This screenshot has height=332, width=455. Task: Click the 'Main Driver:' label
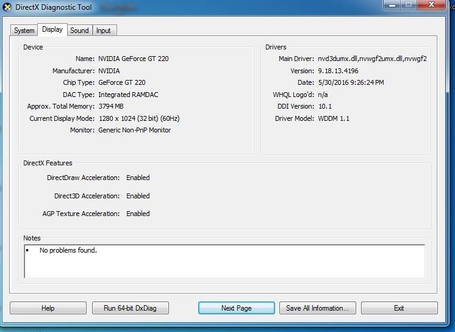pyautogui.click(x=296, y=59)
